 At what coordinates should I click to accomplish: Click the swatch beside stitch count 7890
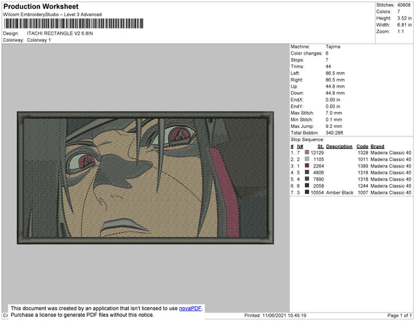[307, 179]
